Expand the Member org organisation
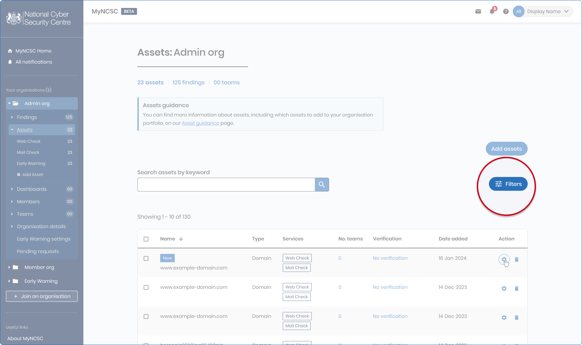This screenshot has width=582, height=345. 9,267
